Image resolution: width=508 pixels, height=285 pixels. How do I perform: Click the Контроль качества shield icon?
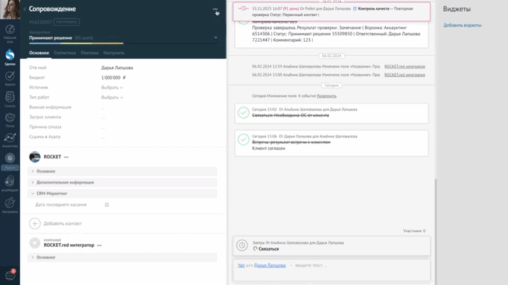click(x=355, y=9)
